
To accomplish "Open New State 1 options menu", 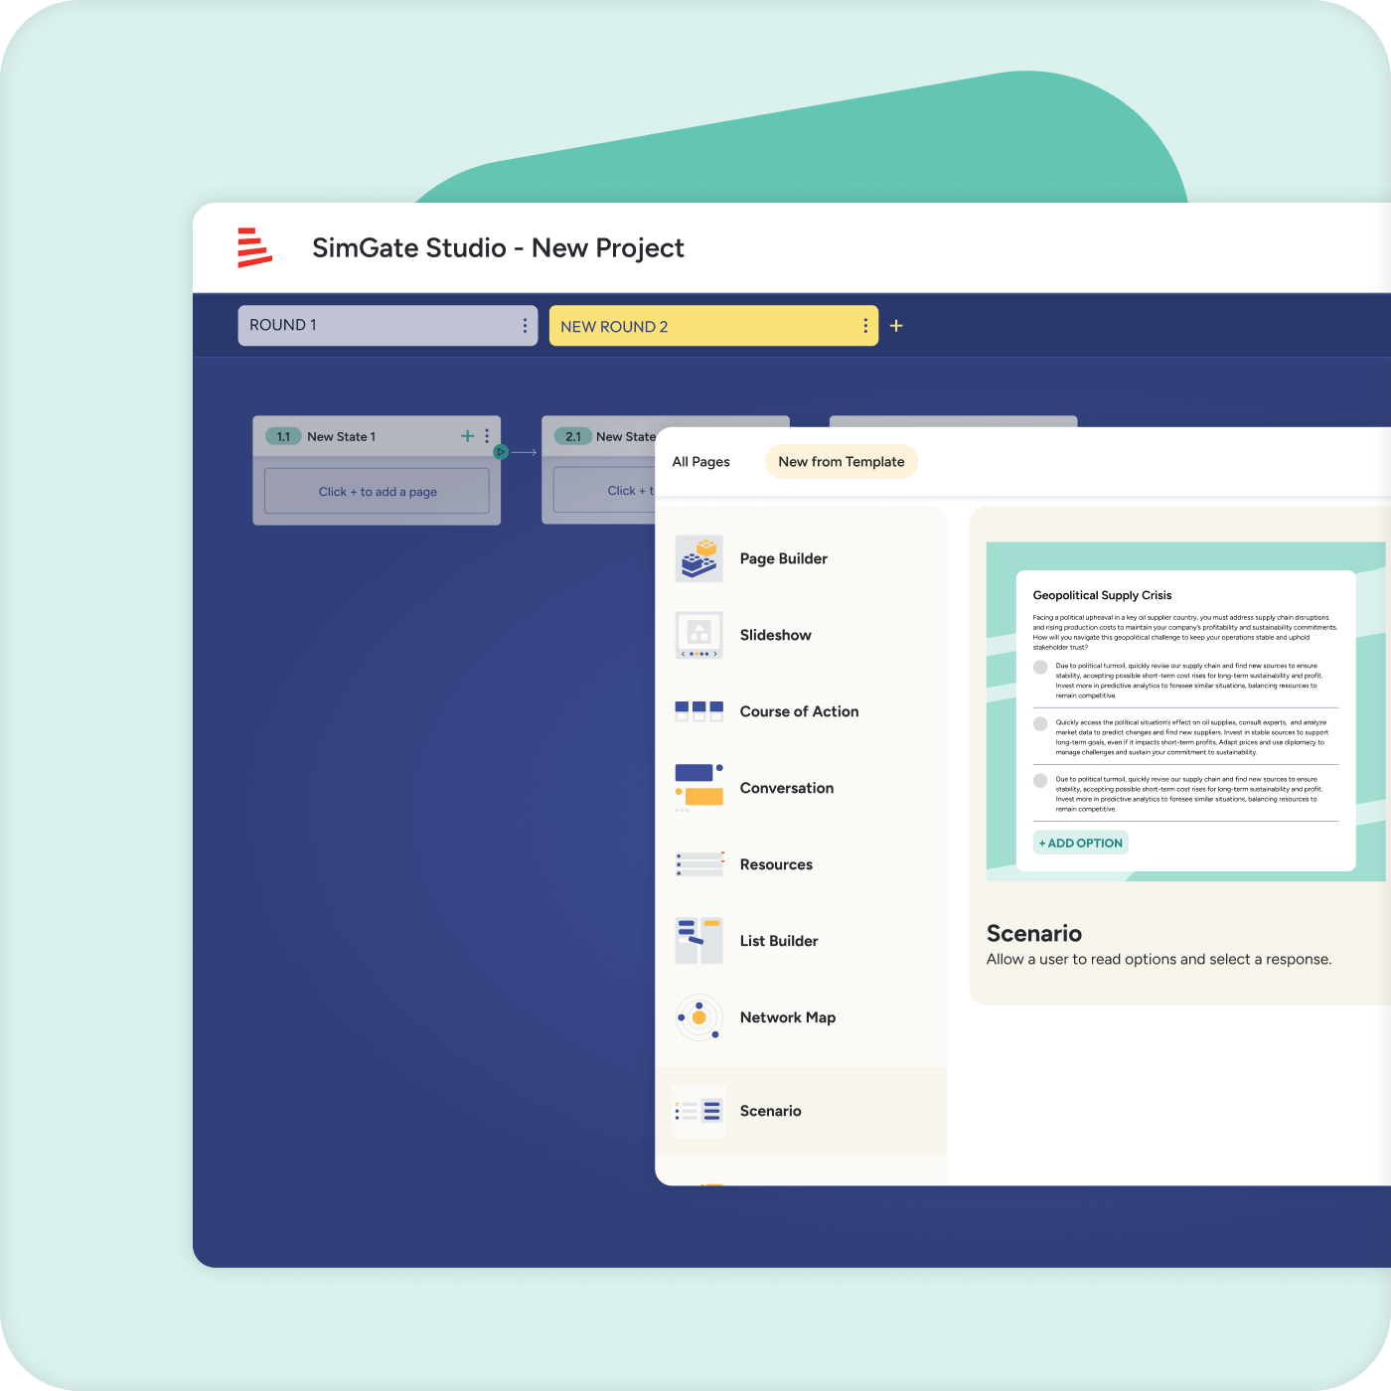I will tap(487, 436).
